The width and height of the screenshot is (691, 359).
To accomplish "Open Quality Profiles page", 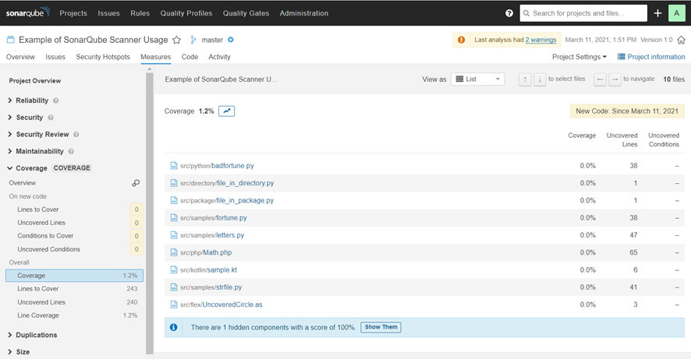I will pyautogui.click(x=186, y=13).
